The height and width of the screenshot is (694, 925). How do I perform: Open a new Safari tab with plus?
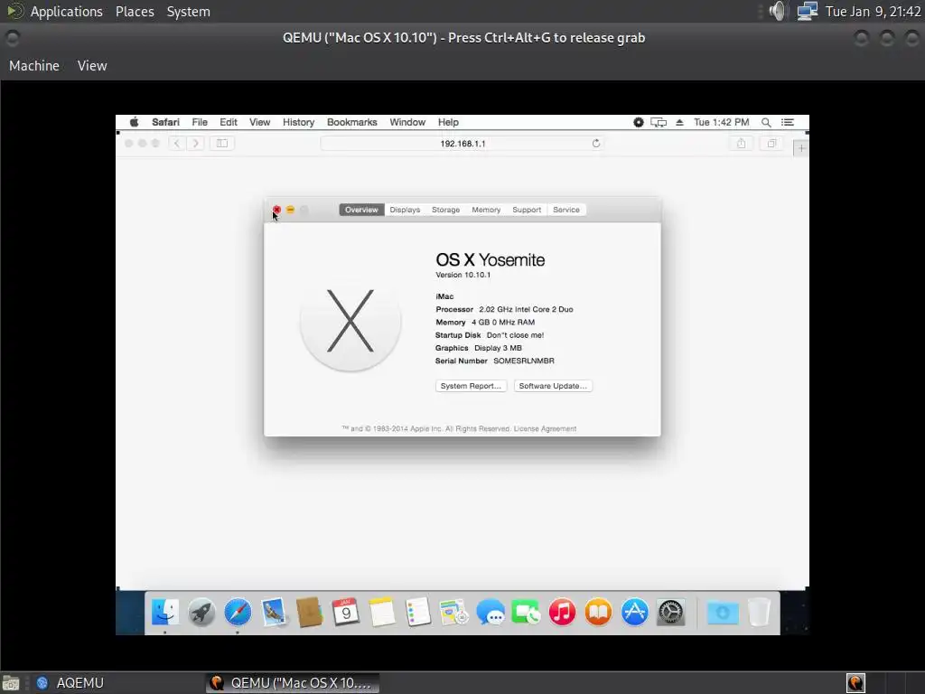tap(801, 148)
